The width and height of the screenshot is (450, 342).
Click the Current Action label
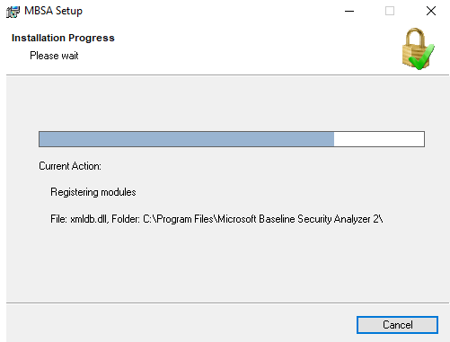pyautogui.click(x=70, y=166)
